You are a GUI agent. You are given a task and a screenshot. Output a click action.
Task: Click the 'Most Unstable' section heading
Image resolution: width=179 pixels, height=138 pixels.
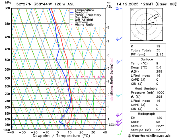(x=146, y=89)
